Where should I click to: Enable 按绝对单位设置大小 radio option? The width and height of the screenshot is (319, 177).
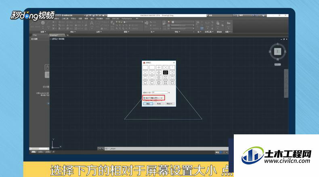coord(152,100)
